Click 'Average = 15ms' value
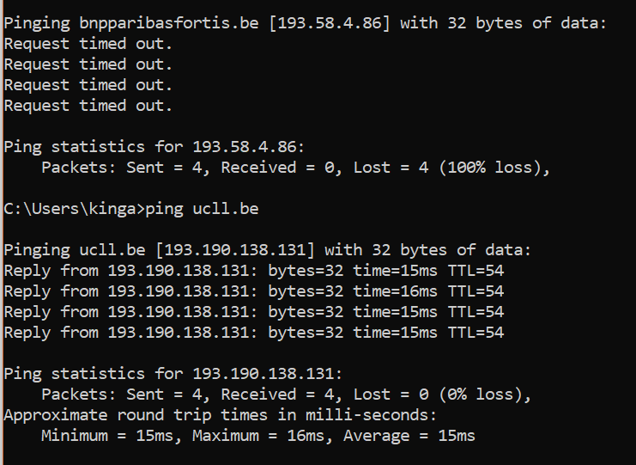This screenshot has width=636, height=465. [x=409, y=436]
